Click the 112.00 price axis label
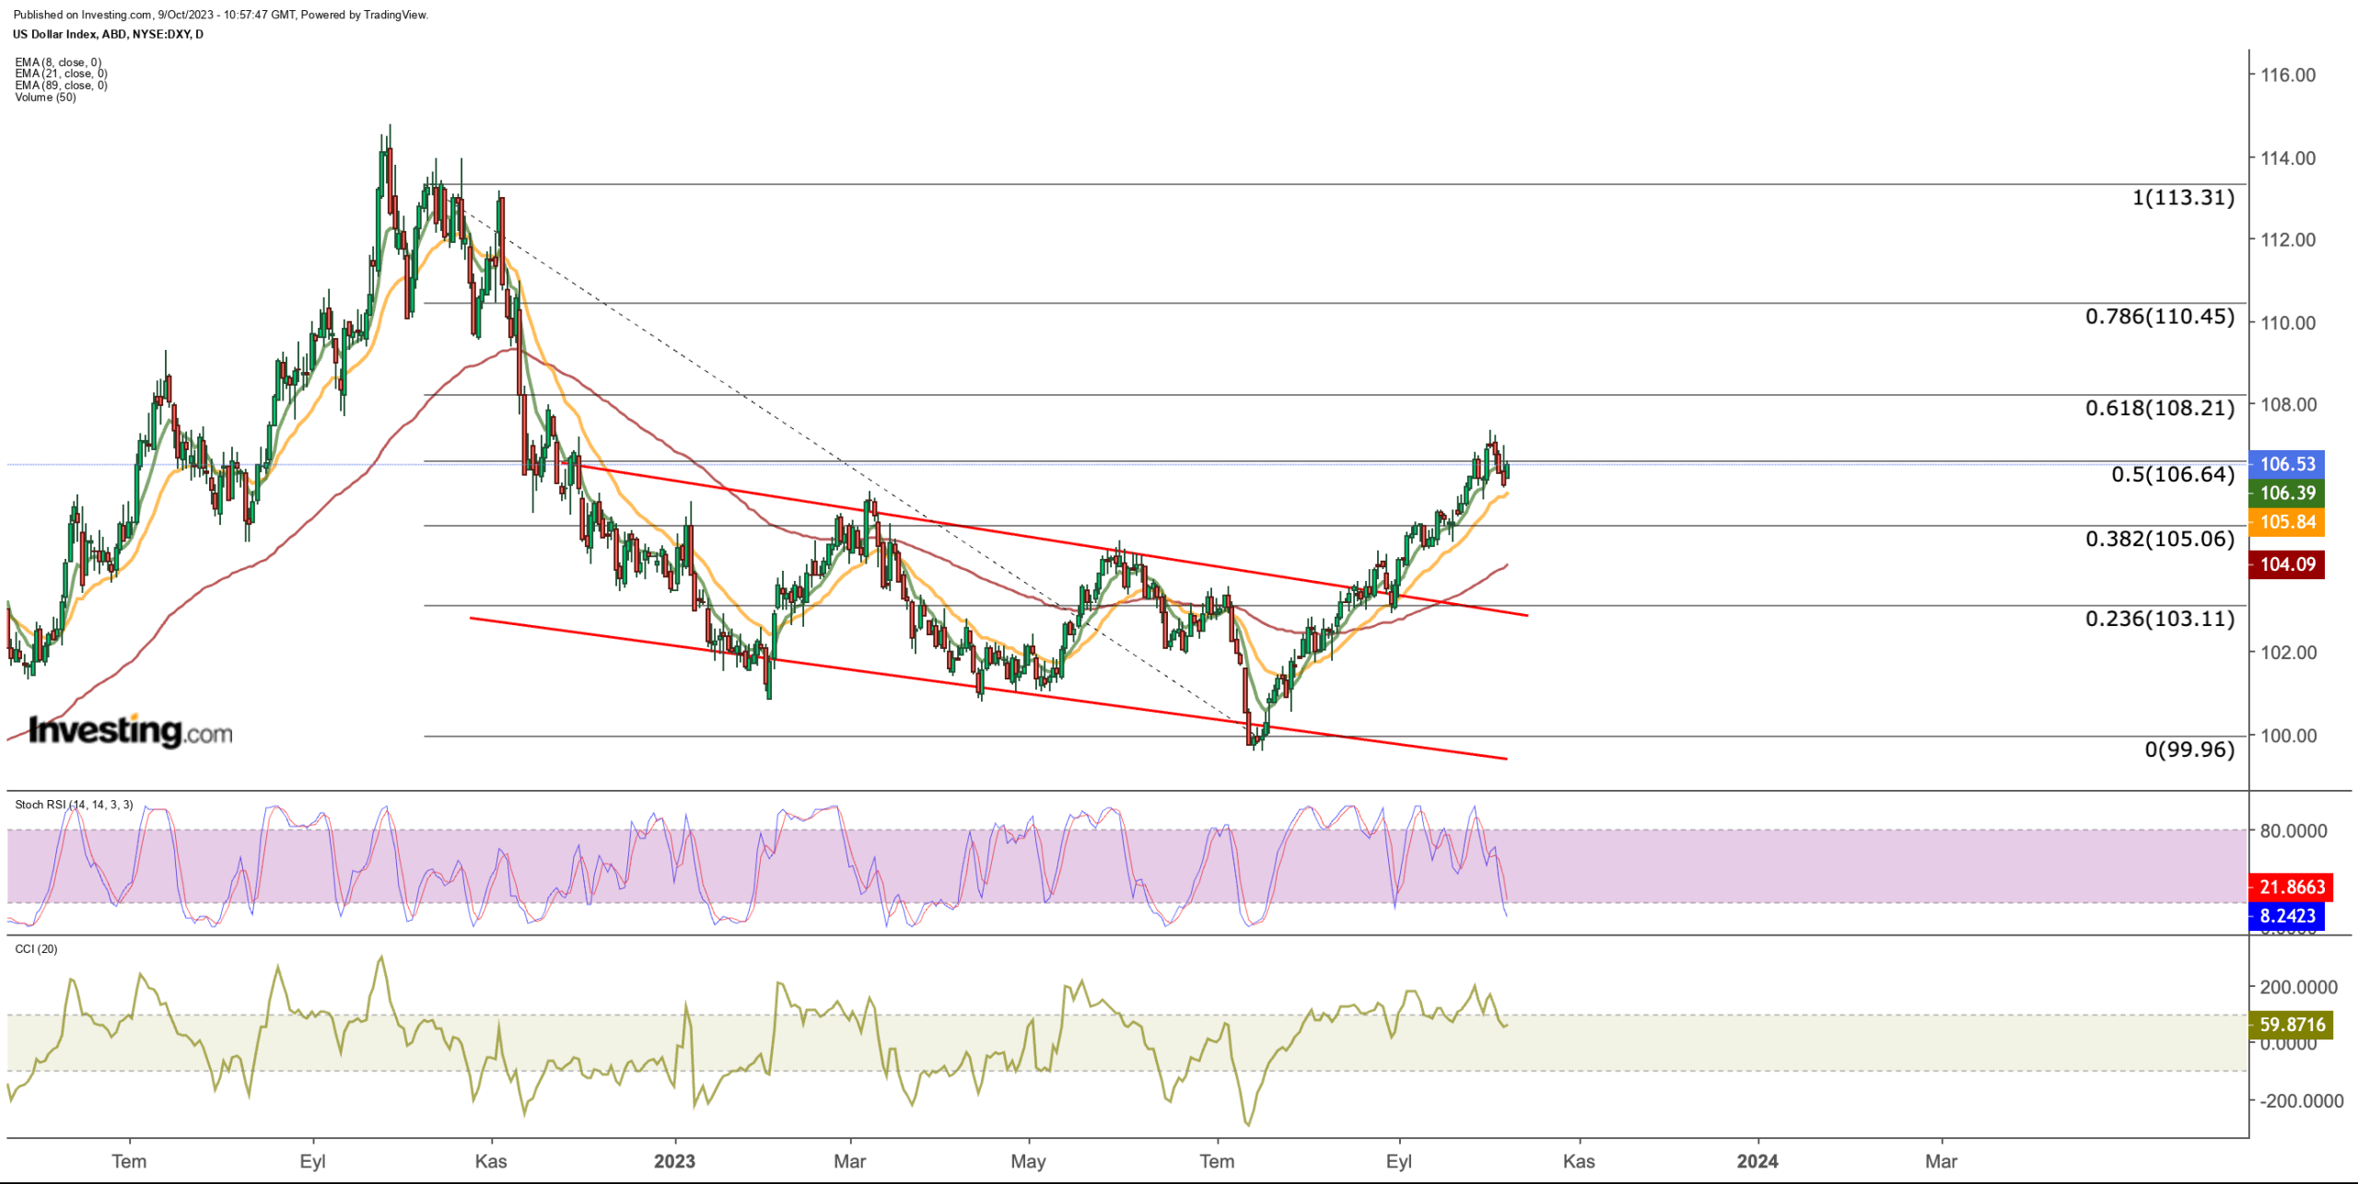The width and height of the screenshot is (2358, 1184). pos(2288,239)
